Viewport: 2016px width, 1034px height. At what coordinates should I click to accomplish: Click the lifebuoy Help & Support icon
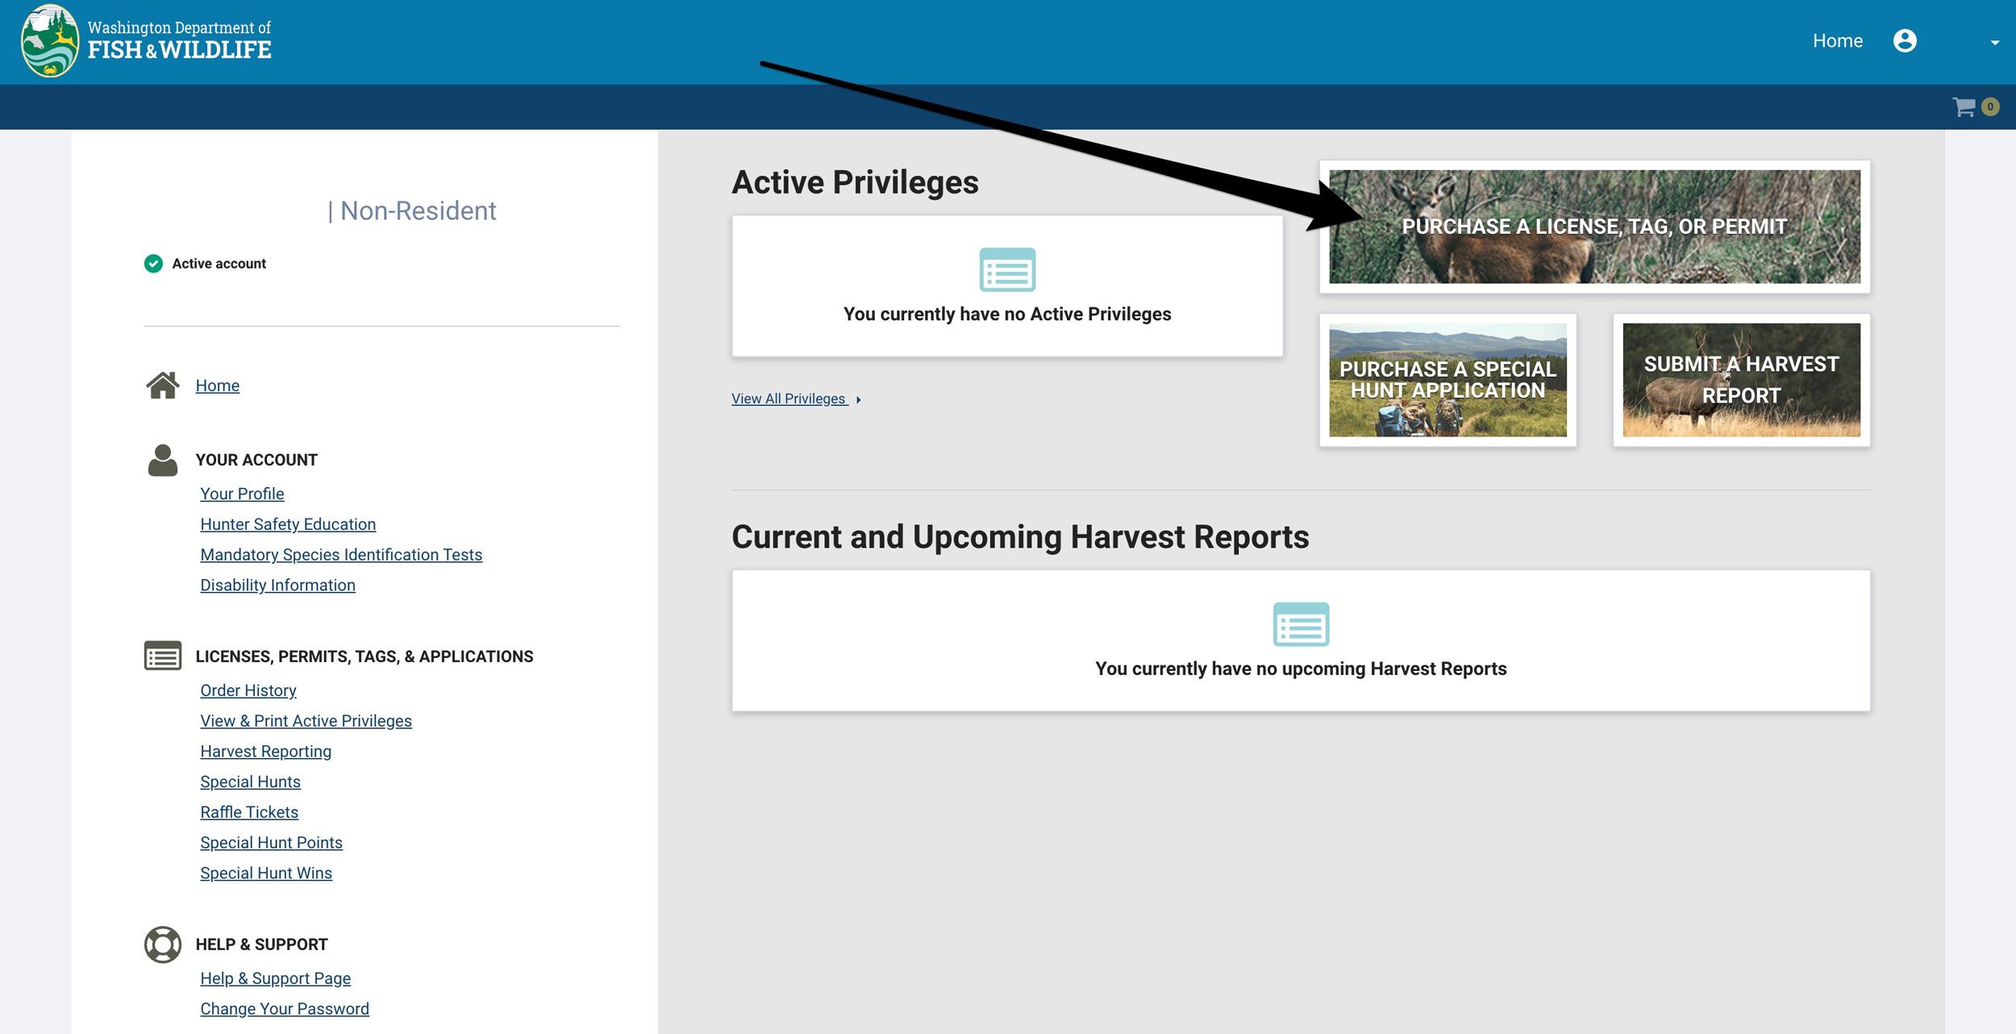[x=162, y=944]
